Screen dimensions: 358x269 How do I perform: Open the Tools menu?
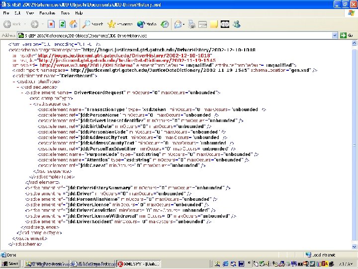tap(65, 13)
